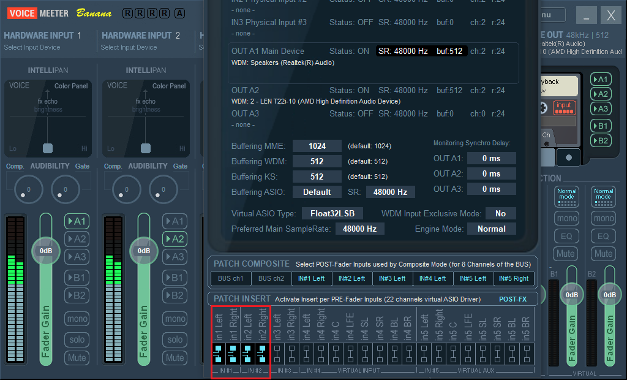Enable A3 routing on Hardware Input 1
The width and height of the screenshot is (627, 380).
pyautogui.click(x=77, y=257)
